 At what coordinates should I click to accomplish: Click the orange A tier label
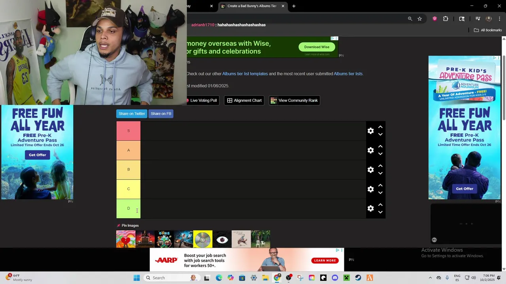(x=128, y=150)
